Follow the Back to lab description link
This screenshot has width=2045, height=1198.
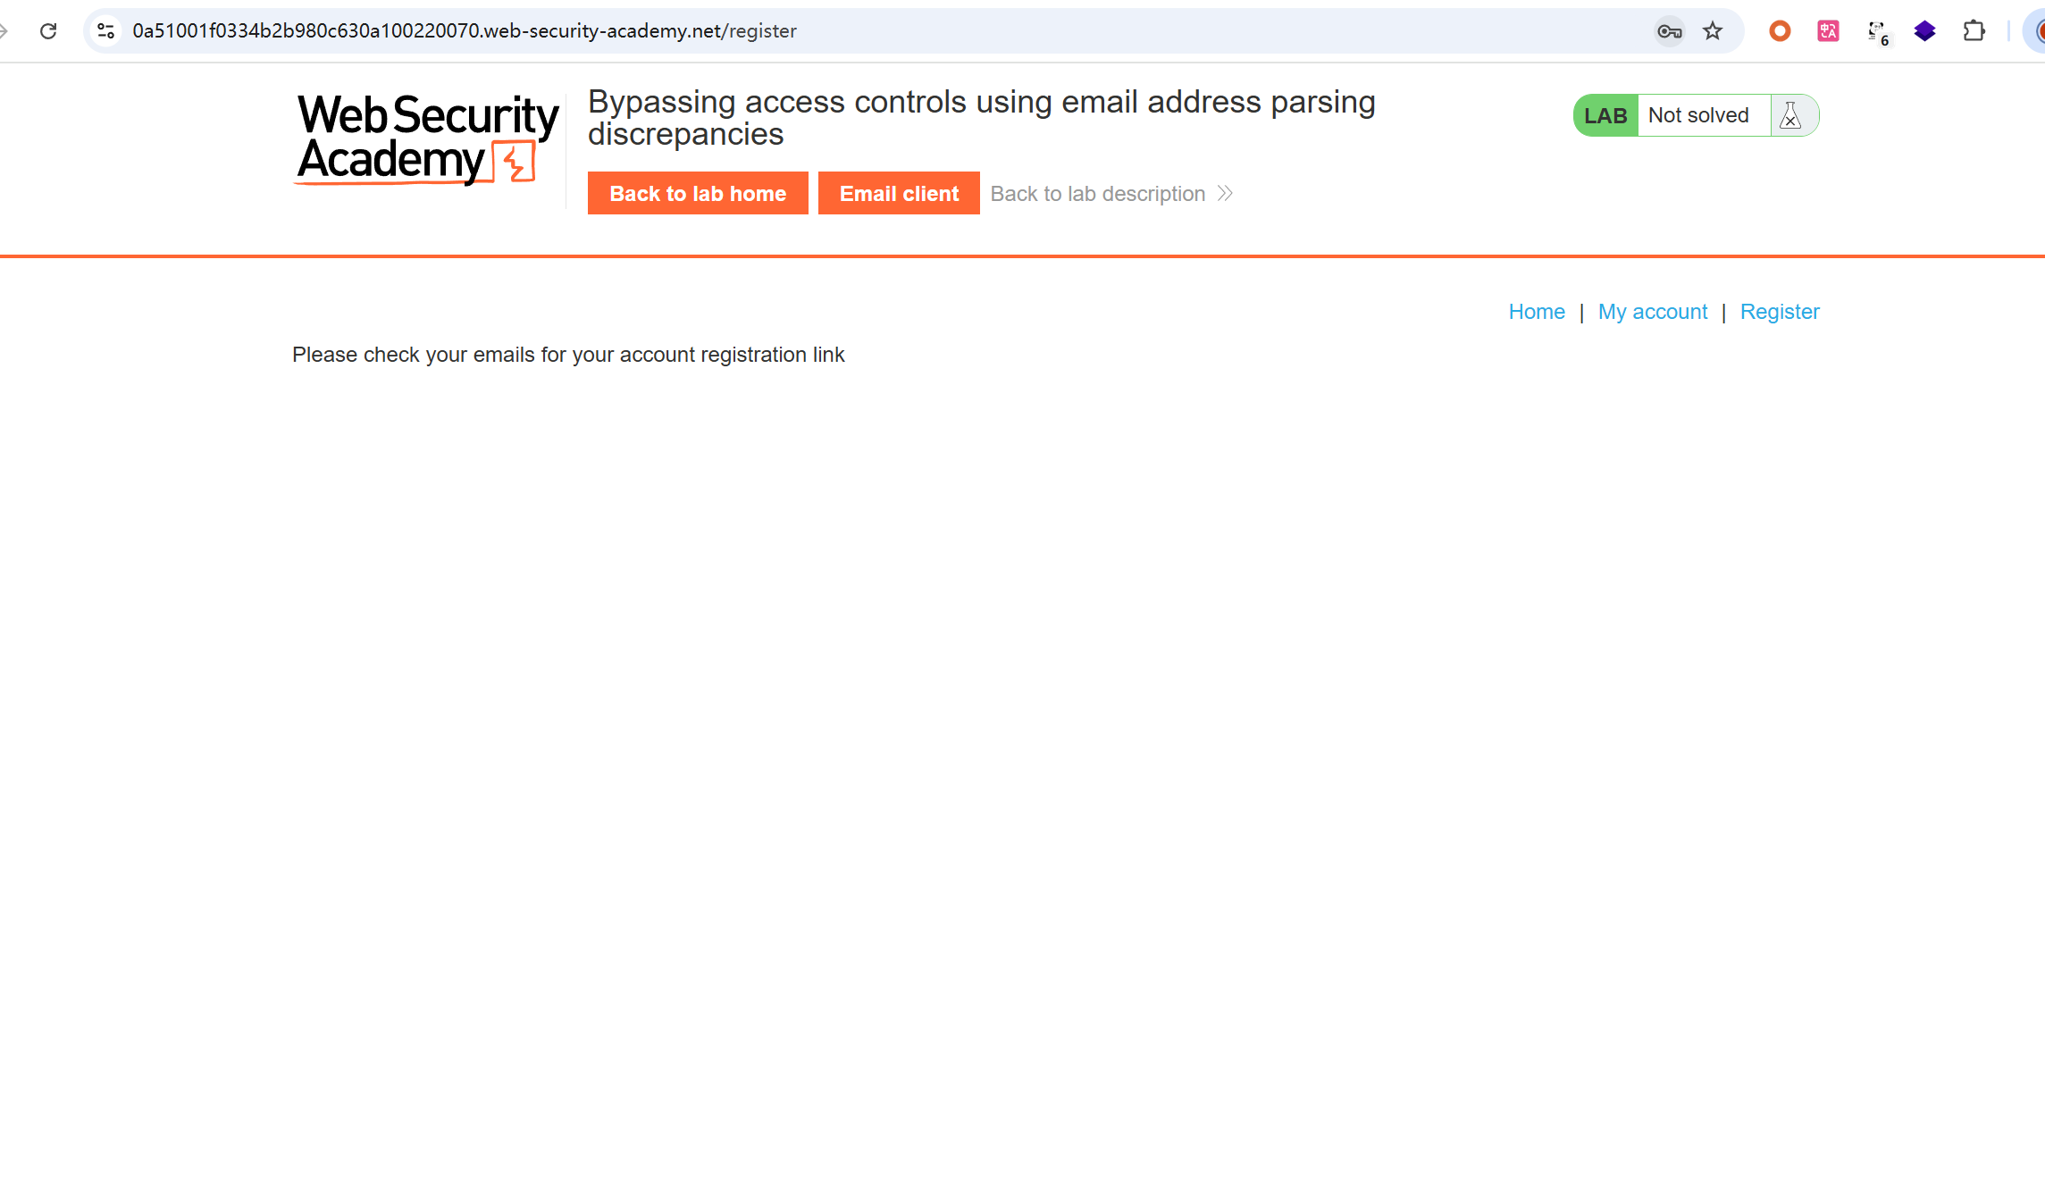tap(1097, 194)
